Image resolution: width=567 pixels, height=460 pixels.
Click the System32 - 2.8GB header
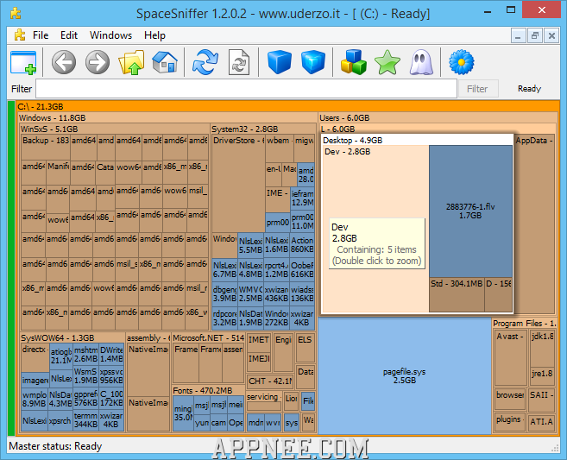click(263, 129)
